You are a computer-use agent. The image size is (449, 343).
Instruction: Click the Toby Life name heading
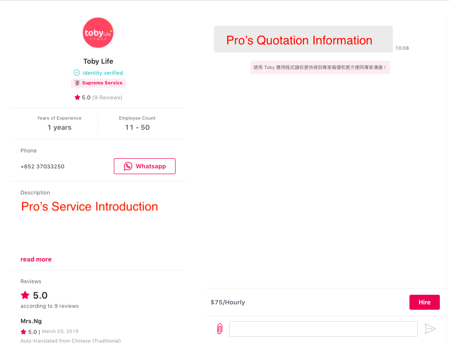click(98, 61)
